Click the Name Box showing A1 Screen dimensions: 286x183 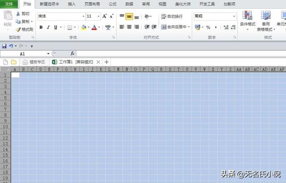(x=22, y=53)
